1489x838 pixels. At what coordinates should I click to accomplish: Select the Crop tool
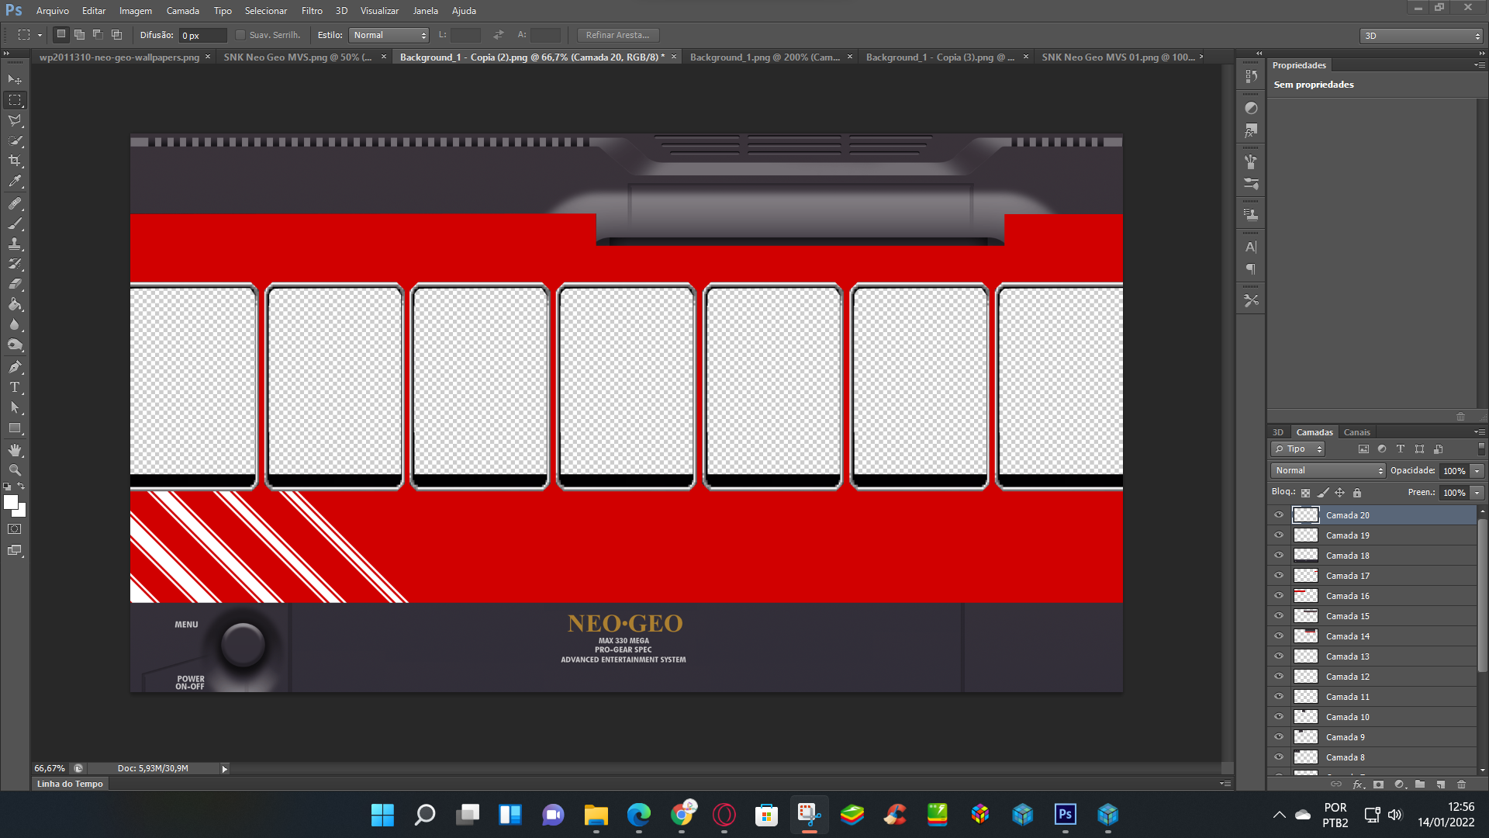click(x=15, y=161)
